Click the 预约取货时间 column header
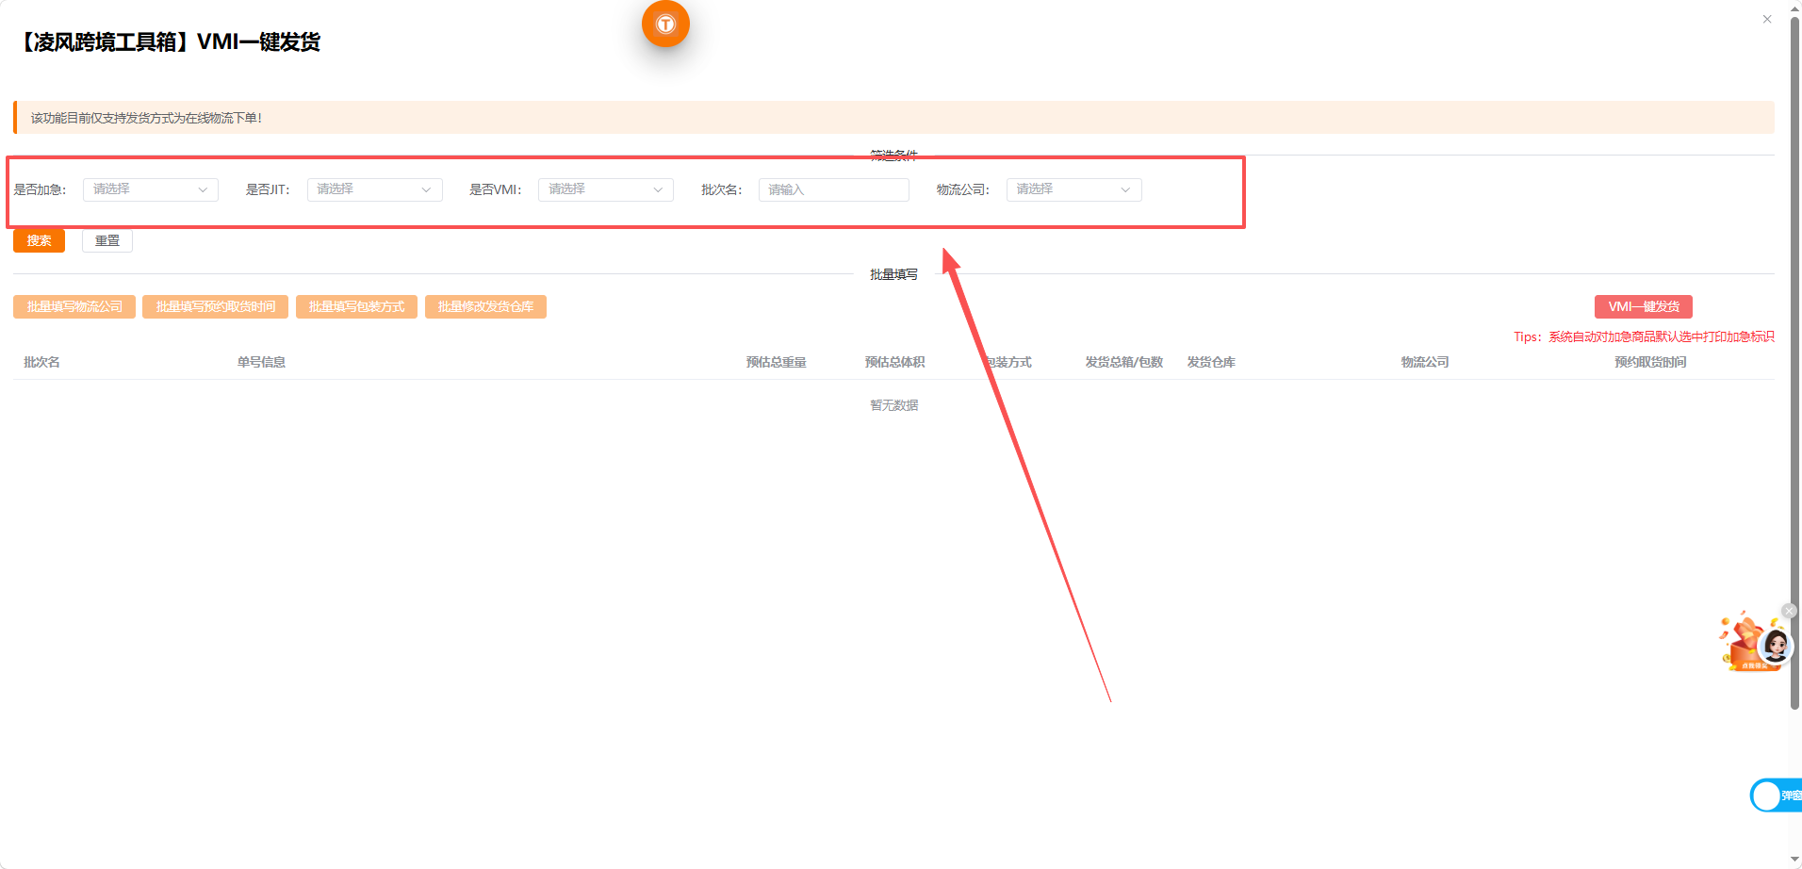Viewport: 1802px width, 869px height. point(1650,362)
